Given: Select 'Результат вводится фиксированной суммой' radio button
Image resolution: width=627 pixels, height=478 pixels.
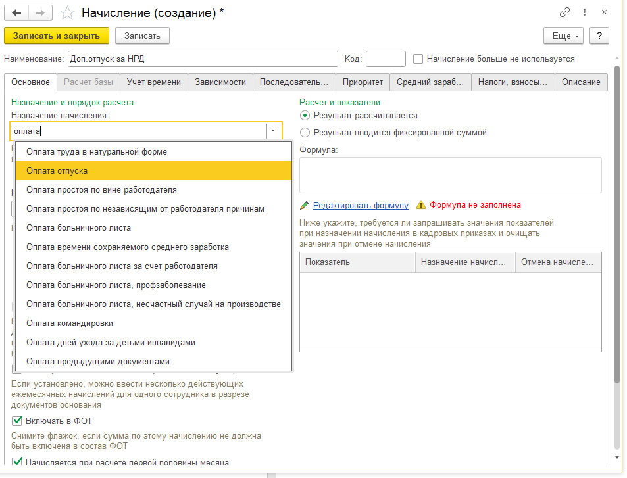Looking at the screenshot, I should click(305, 133).
